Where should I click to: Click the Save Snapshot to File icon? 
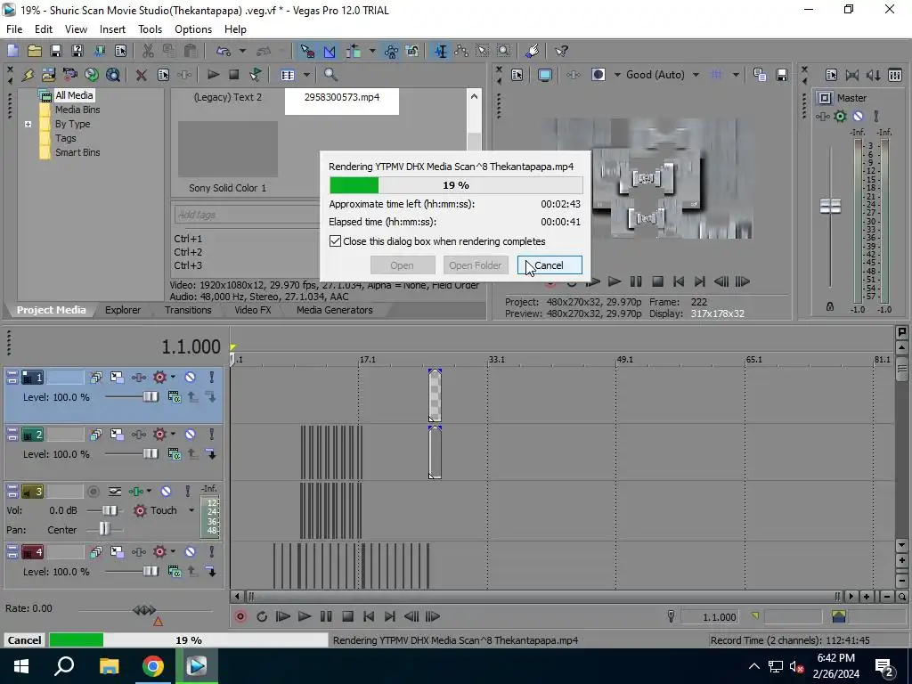782,75
